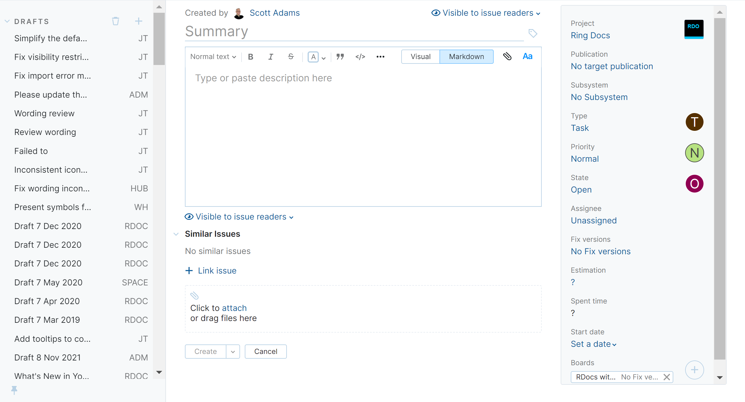Delete drafts using the trash icon
This screenshot has height=402, width=745.
point(115,21)
